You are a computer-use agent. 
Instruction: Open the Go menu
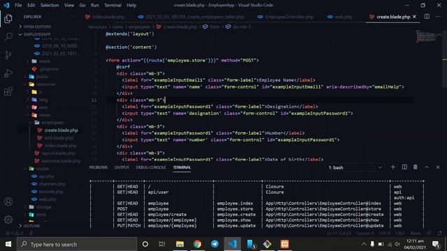(82, 5)
